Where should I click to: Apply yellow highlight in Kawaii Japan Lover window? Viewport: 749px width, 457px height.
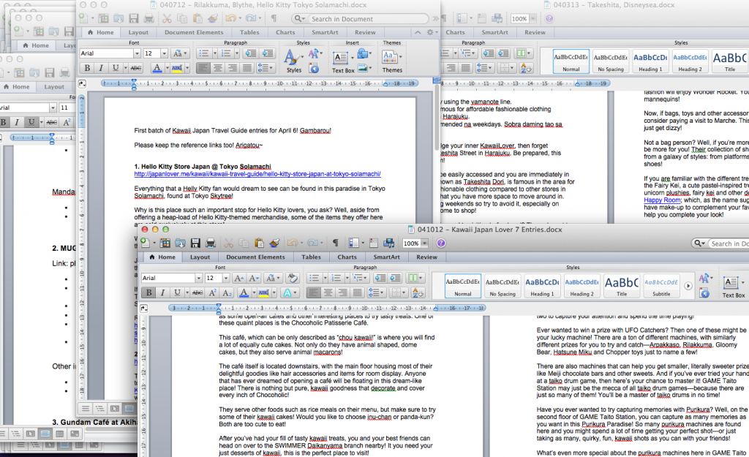tap(263, 292)
